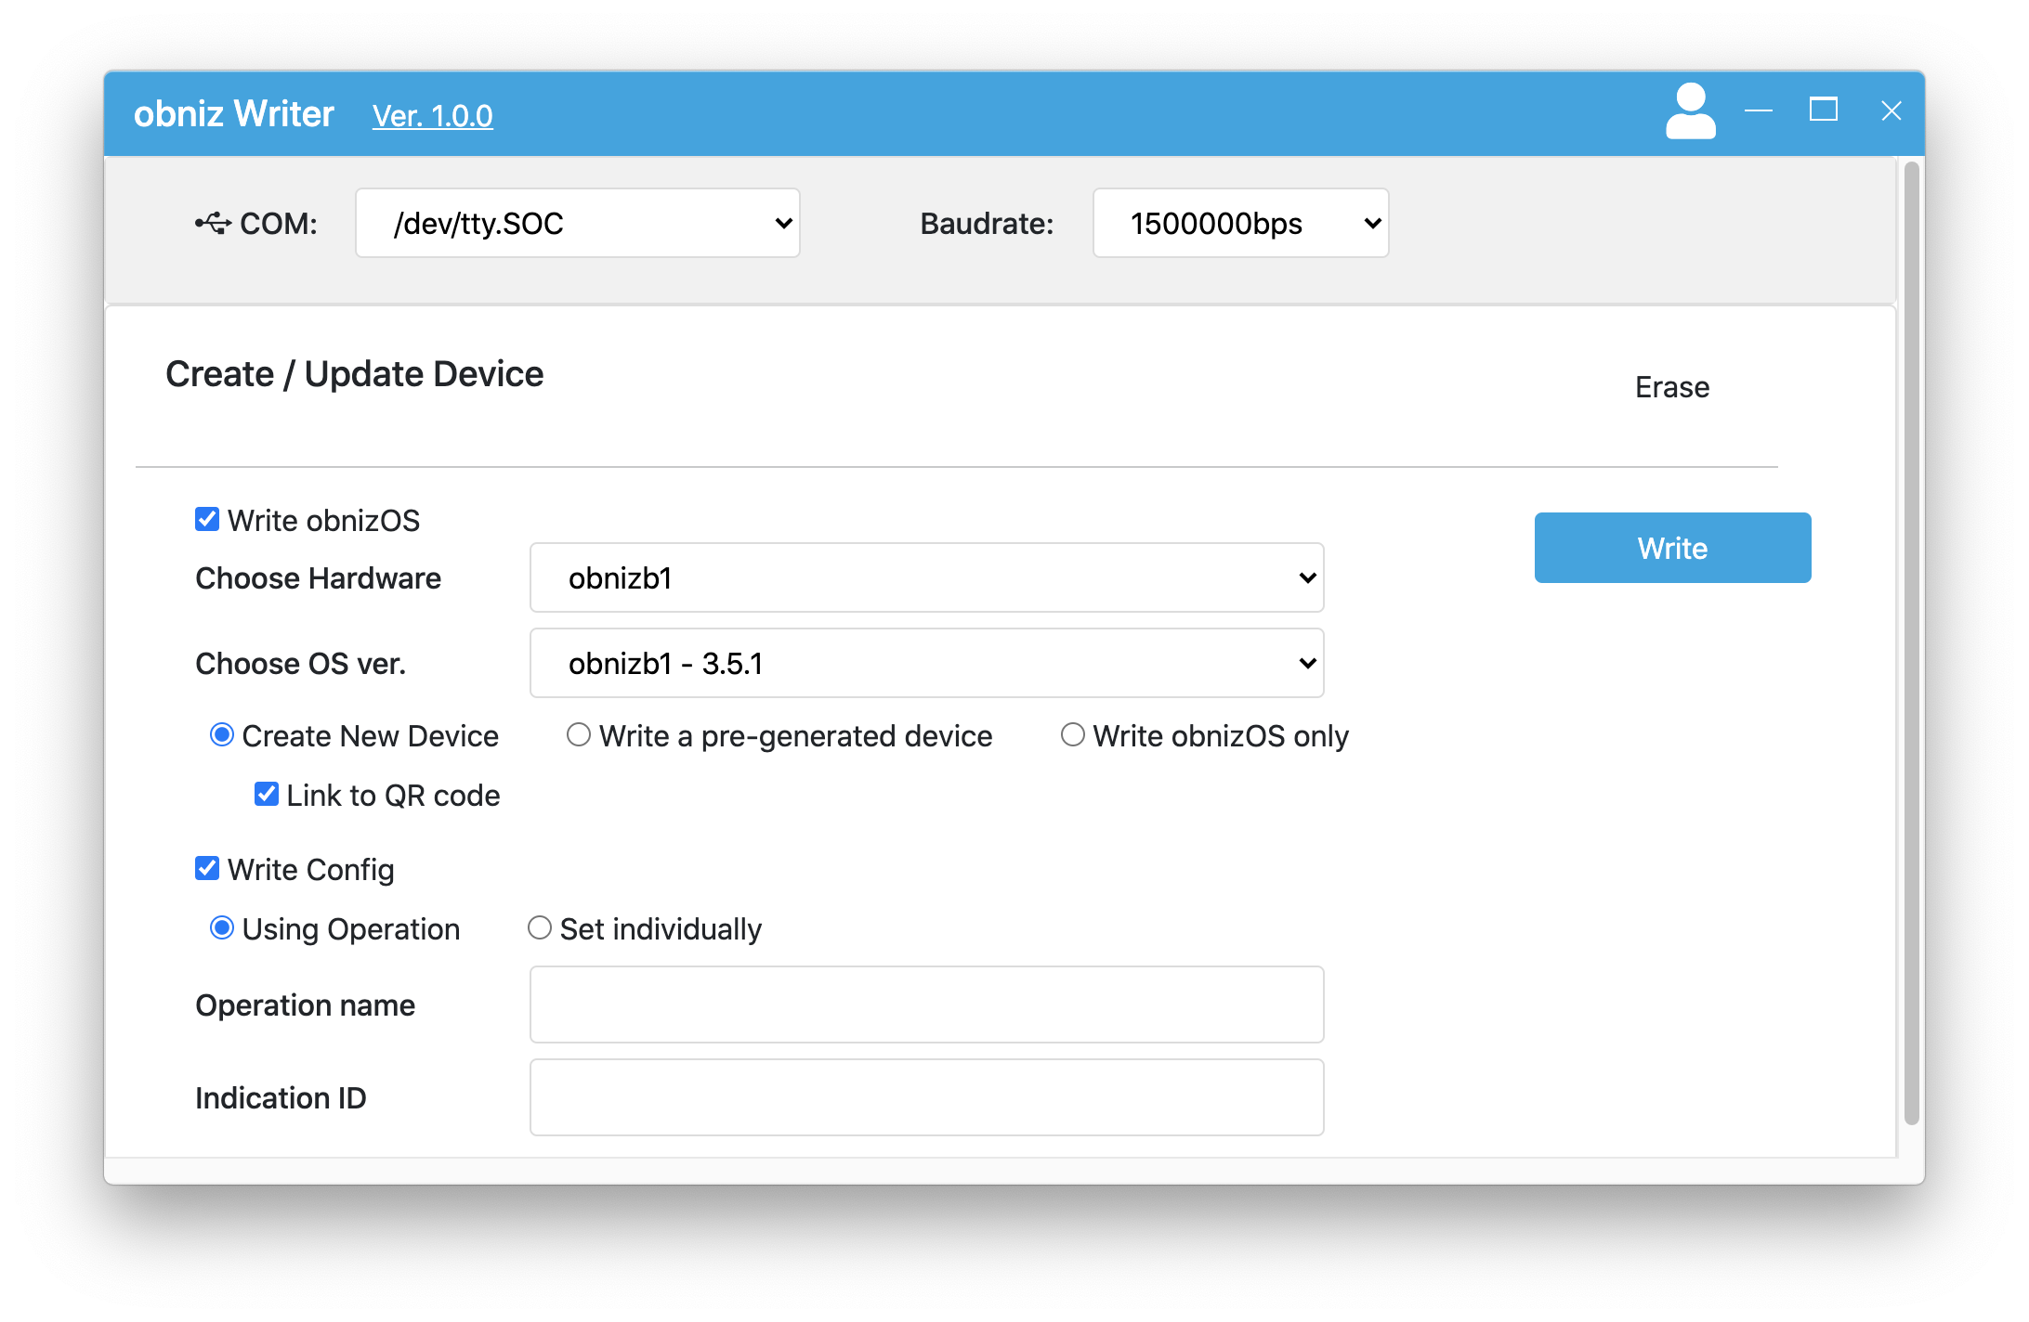
Task: Click the Erase option
Action: click(x=1671, y=387)
